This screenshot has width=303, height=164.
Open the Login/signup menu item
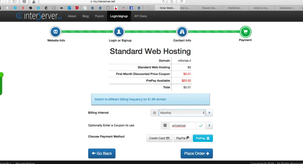coord(119,16)
